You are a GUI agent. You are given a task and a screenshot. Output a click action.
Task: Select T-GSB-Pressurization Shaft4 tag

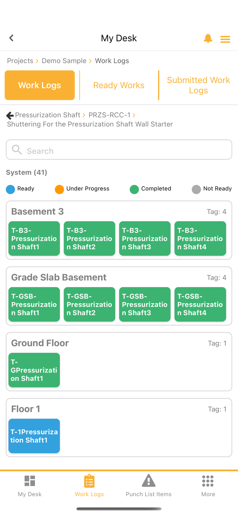tap(200, 305)
